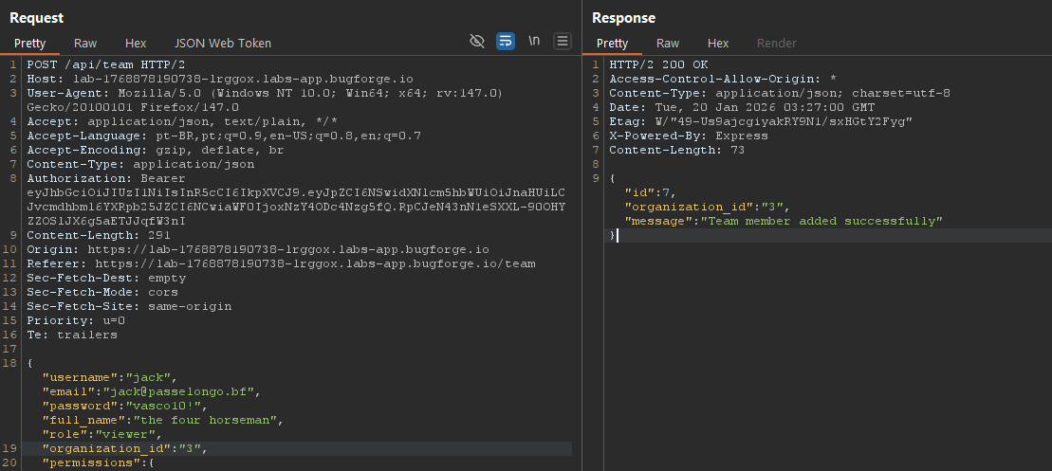Click the Date response header
The image size is (1052, 471).
pyautogui.click(x=742, y=107)
